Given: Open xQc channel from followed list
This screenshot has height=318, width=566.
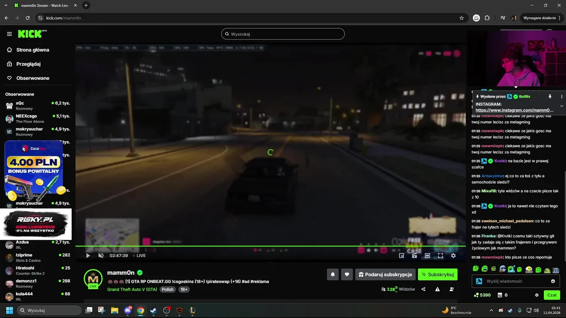Looking at the screenshot, I should [38, 106].
